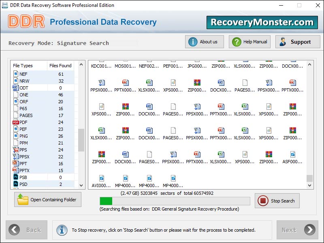
Task: Click the Files Found column header
Action: click(60, 66)
